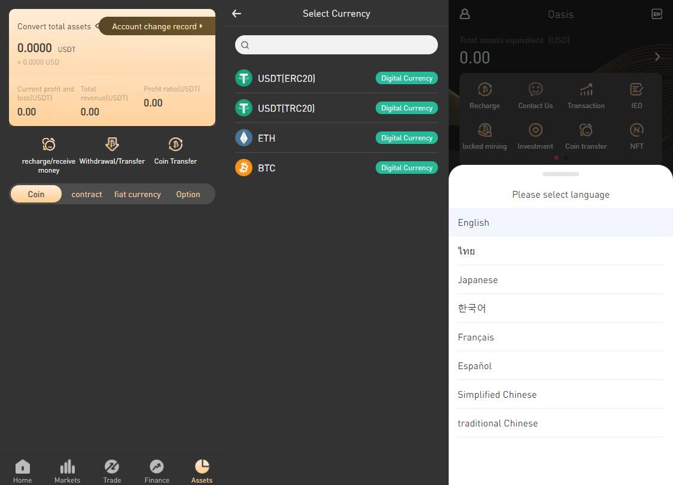Go to Markets in bottom navigation
The width and height of the screenshot is (673, 485).
[x=68, y=466]
